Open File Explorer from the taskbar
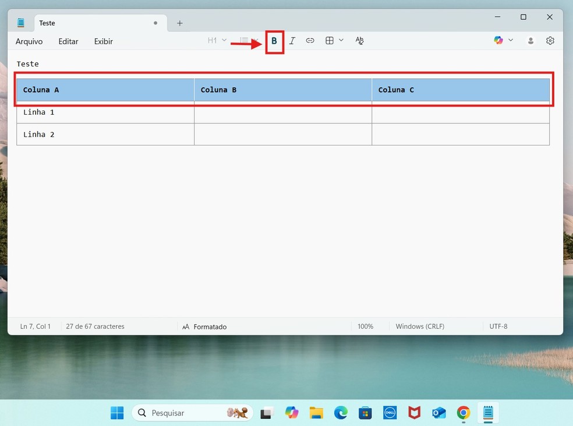Screen dimensions: 573x426 (316, 413)
